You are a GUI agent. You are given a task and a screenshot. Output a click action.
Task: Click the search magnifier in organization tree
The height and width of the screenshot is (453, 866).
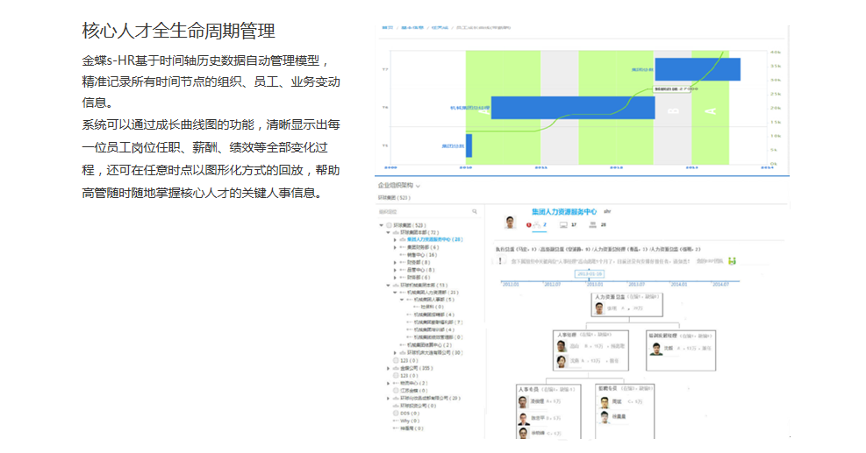(475, 211)
